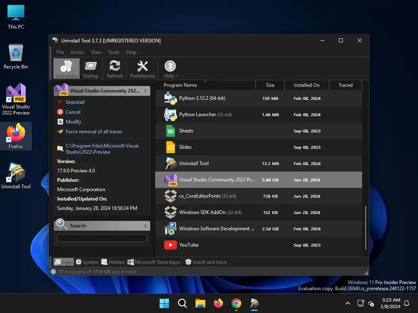
Task: Switch to the Startup toolbar view
Action: click(91, 68)
